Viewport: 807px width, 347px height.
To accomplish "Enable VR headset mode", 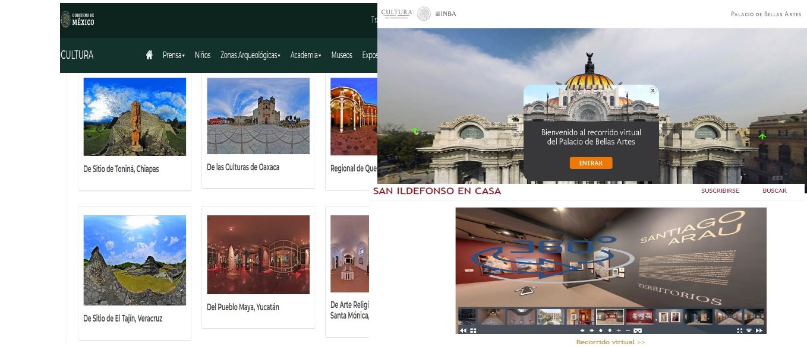I will pos(638,330).
